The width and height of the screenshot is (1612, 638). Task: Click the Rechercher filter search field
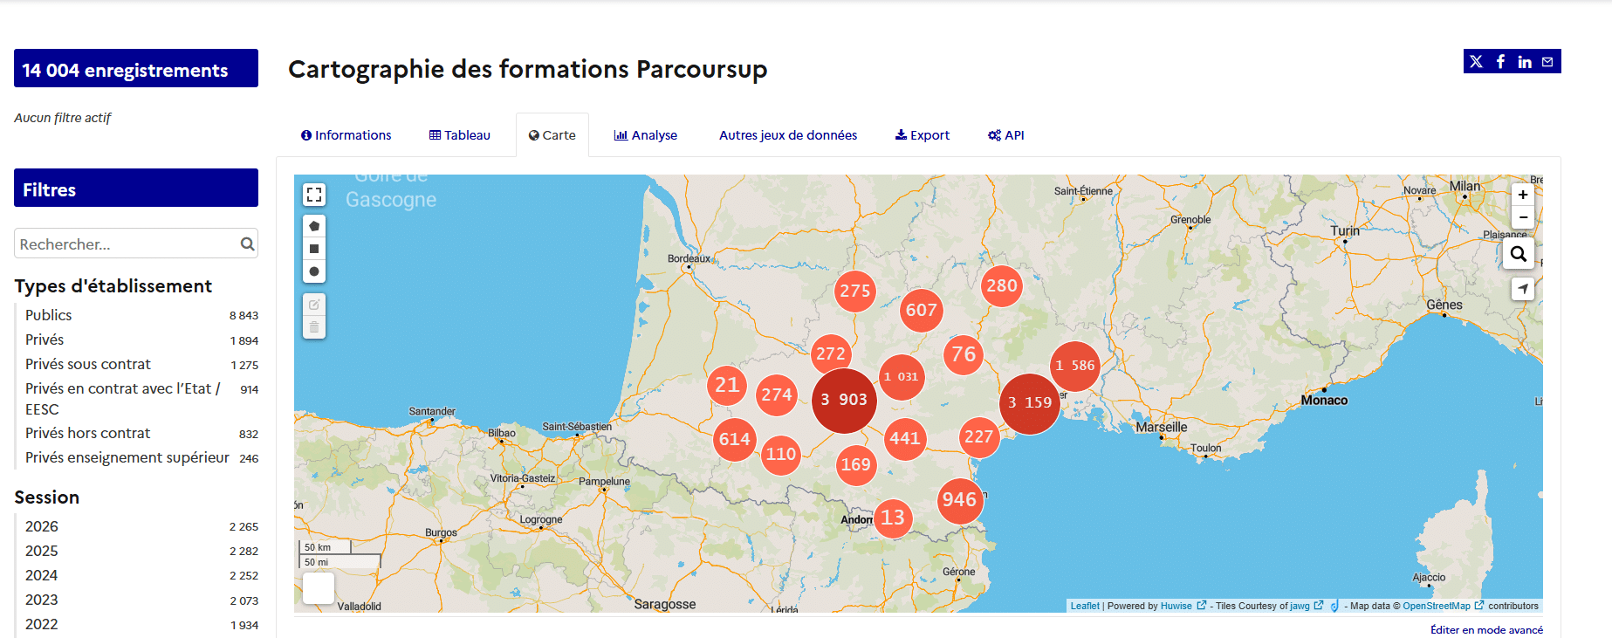(x=127, y=244)
